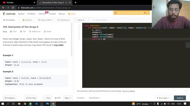Open the Contest page

[x=52, y=14]
